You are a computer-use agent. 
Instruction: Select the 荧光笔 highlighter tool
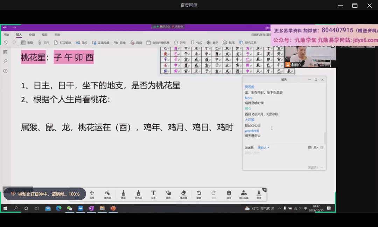(138, 194)
